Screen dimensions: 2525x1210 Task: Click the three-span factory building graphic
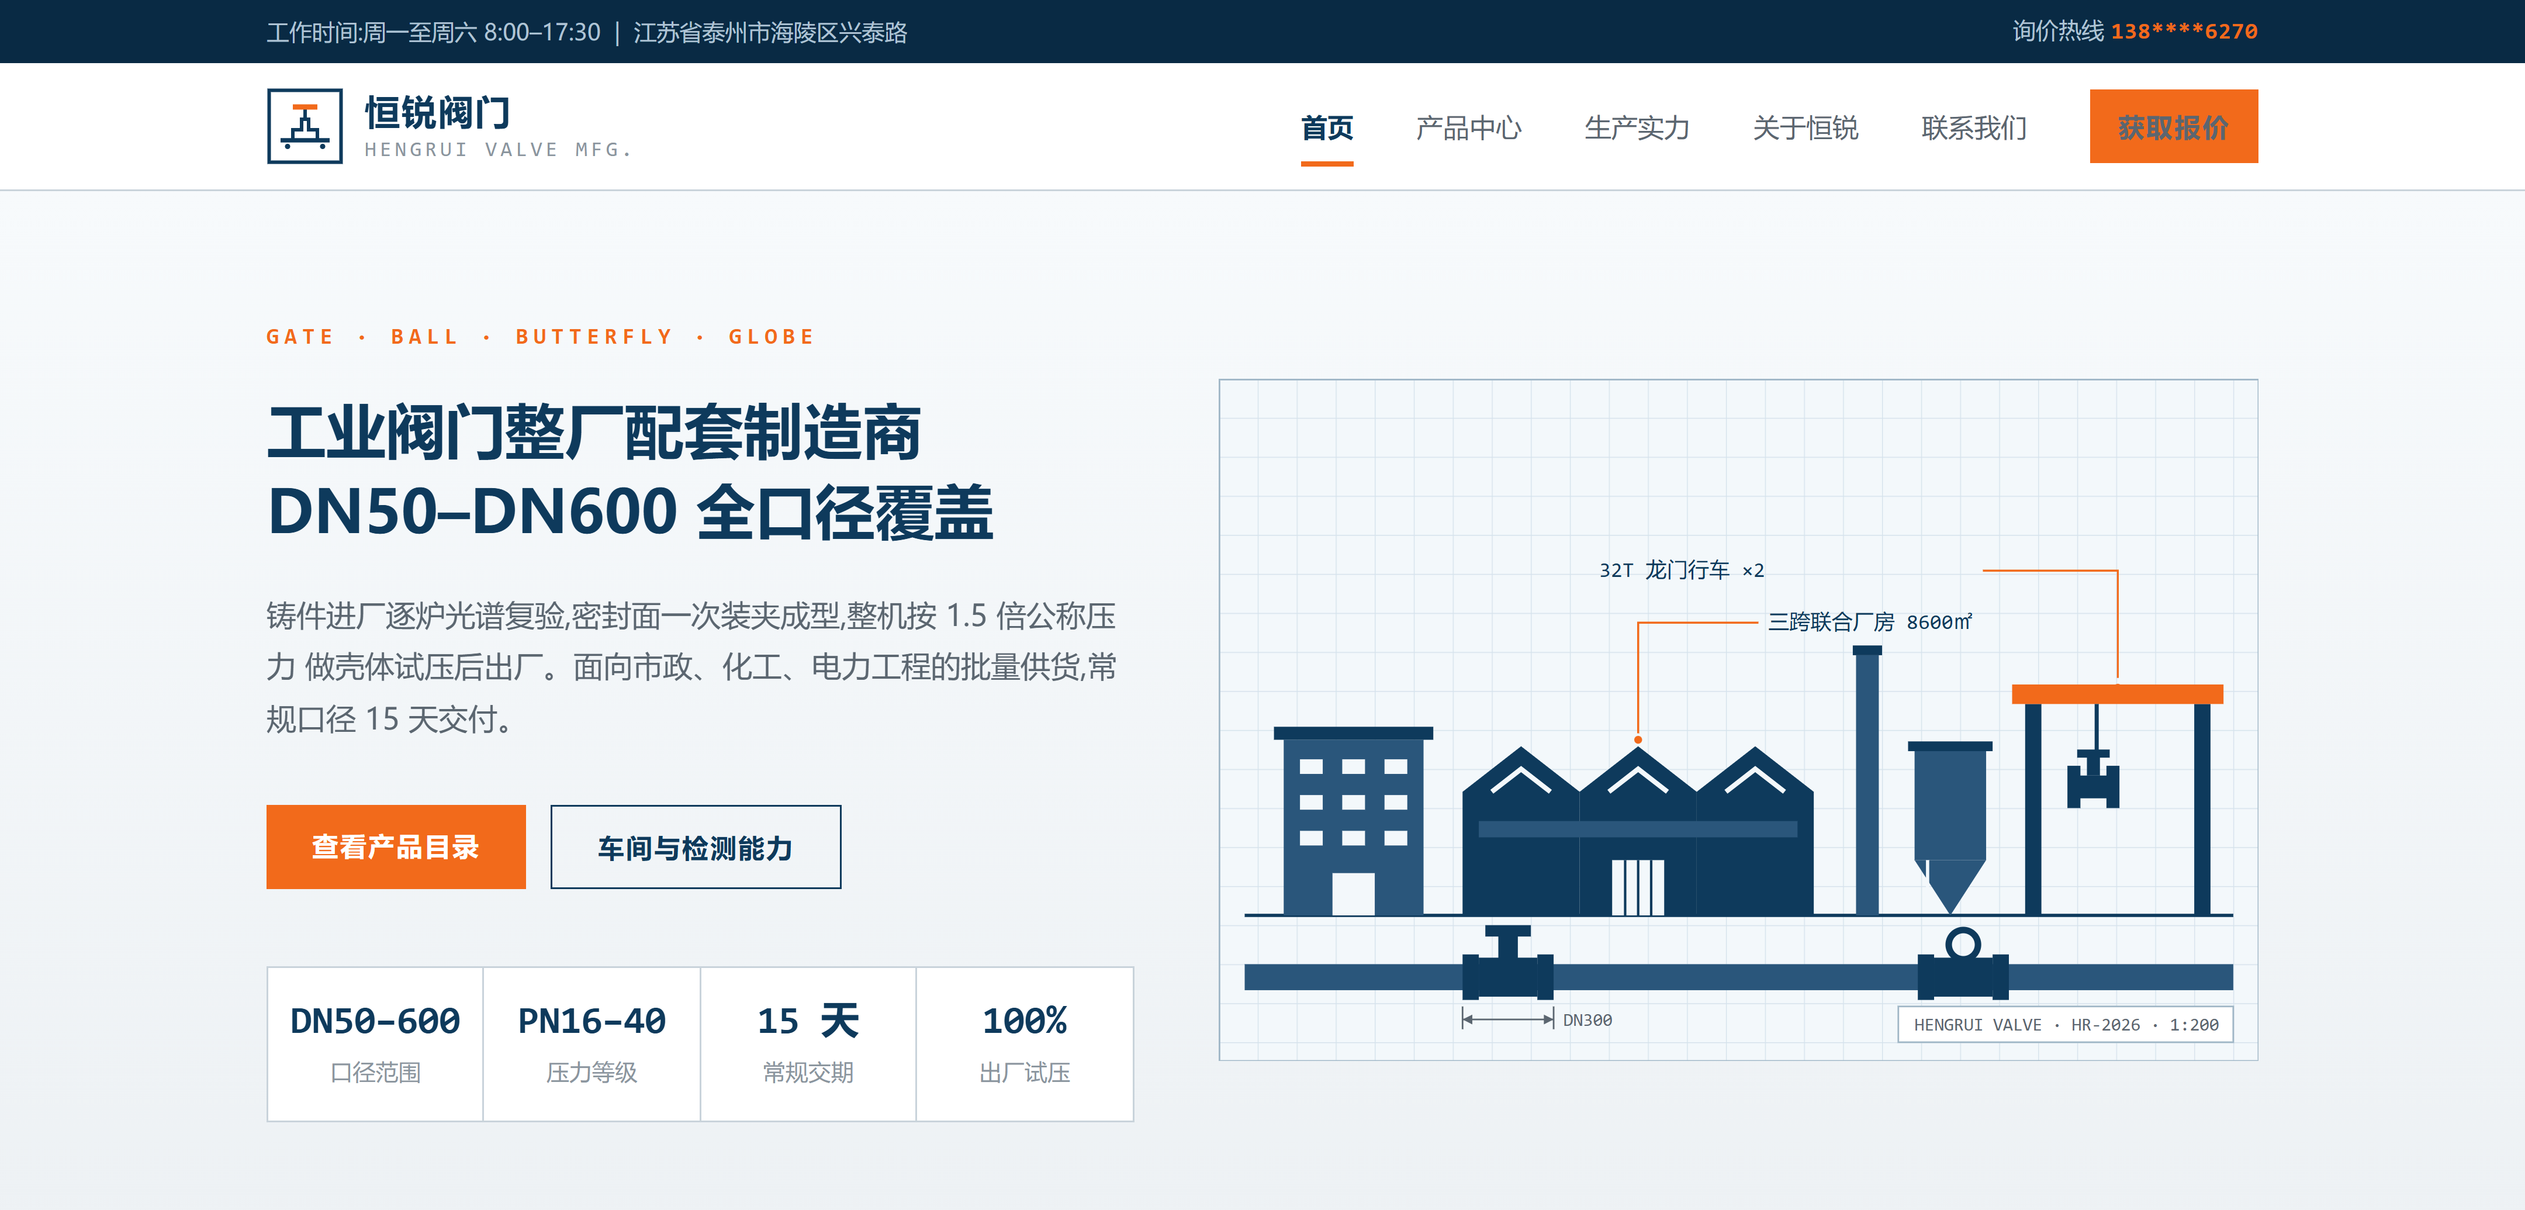coord(1637,831)
